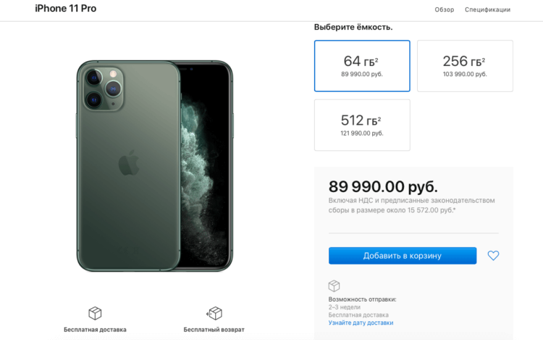Click the Бесплатный возврат label
This screenshot has width=543, height=340.
[214, 330]
